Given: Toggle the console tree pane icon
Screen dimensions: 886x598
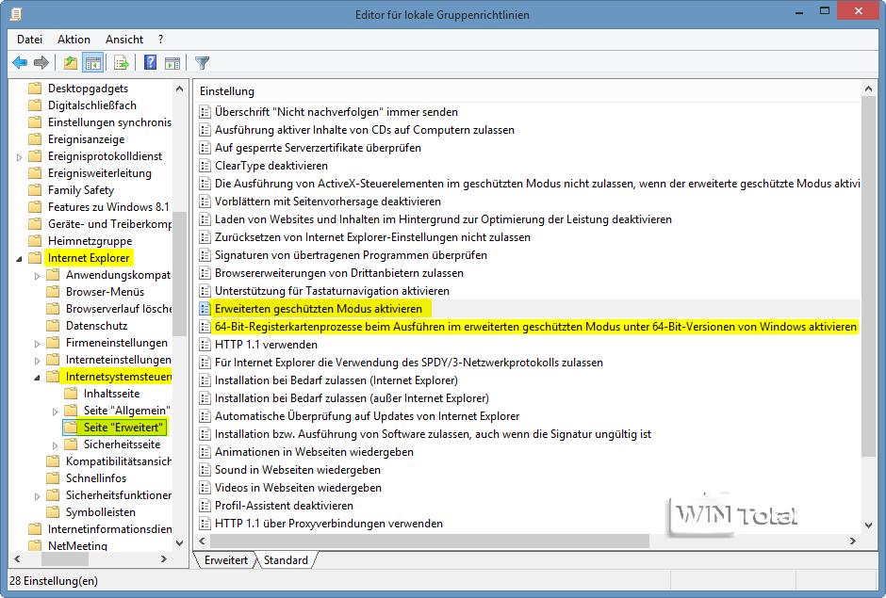Looking at the screenshot, I should point(93,63).
